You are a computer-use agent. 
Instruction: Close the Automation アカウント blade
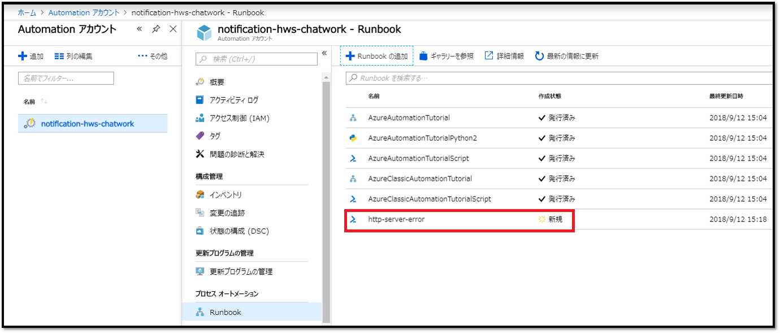(x=173, y=29)
